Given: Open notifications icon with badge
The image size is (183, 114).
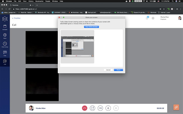Looking at the screenshot, I should tap(147, 18).
